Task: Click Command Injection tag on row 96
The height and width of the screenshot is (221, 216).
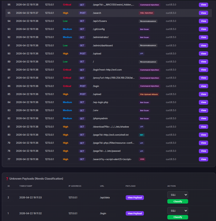Action: [149, 5]
